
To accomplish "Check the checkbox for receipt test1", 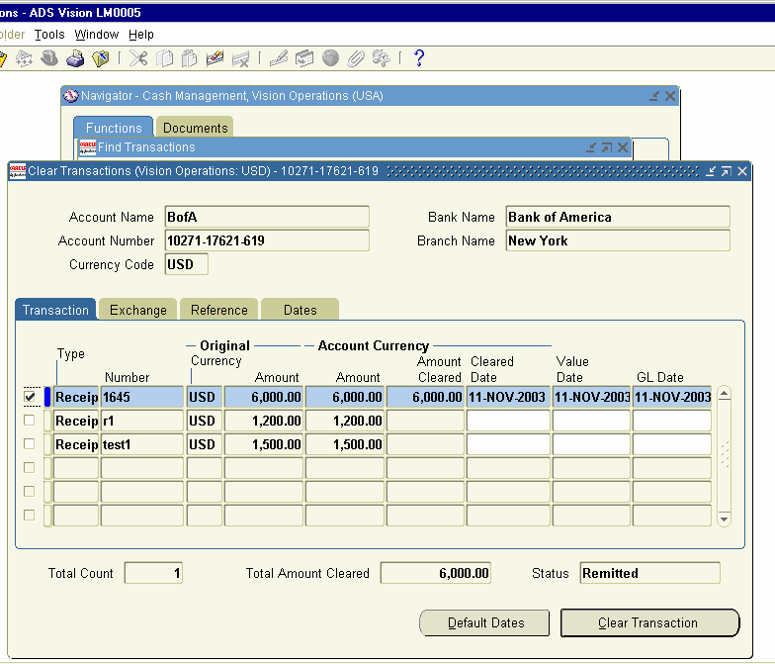I will (x=30, y=443).
